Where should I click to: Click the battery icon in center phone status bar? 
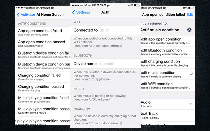pyautogui.click(x=137, y=5)
